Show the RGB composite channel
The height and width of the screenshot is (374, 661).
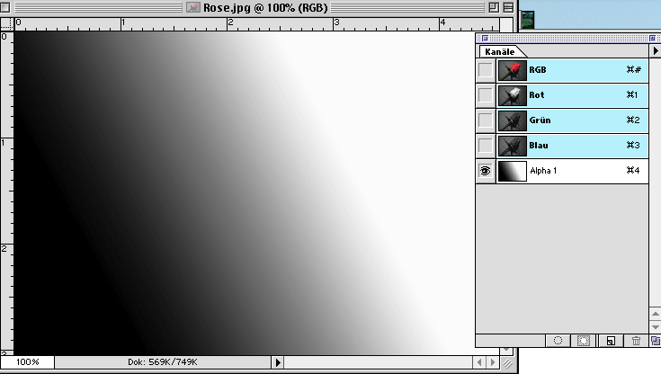[x=486, y=69]
